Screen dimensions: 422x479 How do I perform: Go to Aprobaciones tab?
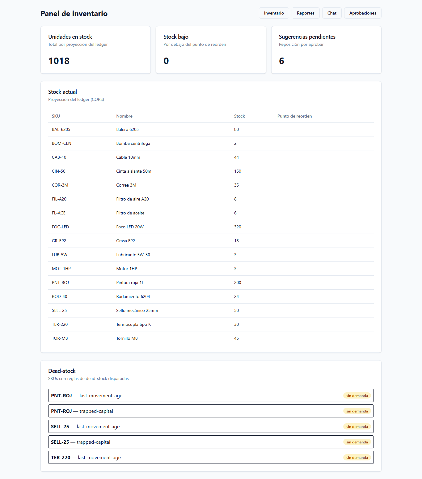[x=363, y=13]
